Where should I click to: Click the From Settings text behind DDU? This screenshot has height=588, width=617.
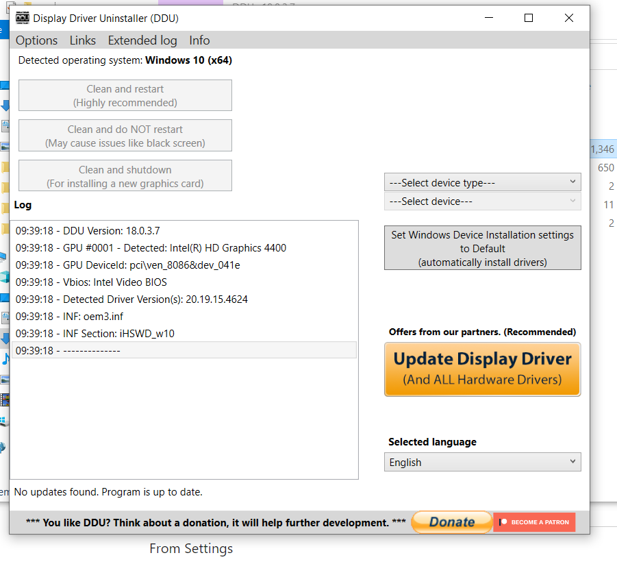(191, 548)
